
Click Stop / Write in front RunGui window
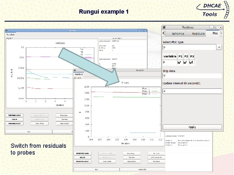coord(107,161)
